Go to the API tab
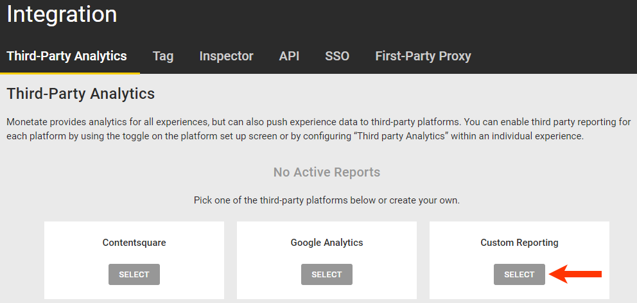The image size is (637, 303). (289, 56)
